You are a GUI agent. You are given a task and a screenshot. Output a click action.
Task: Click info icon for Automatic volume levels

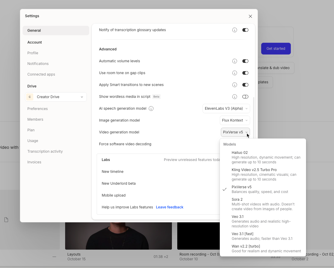(235, 61)
